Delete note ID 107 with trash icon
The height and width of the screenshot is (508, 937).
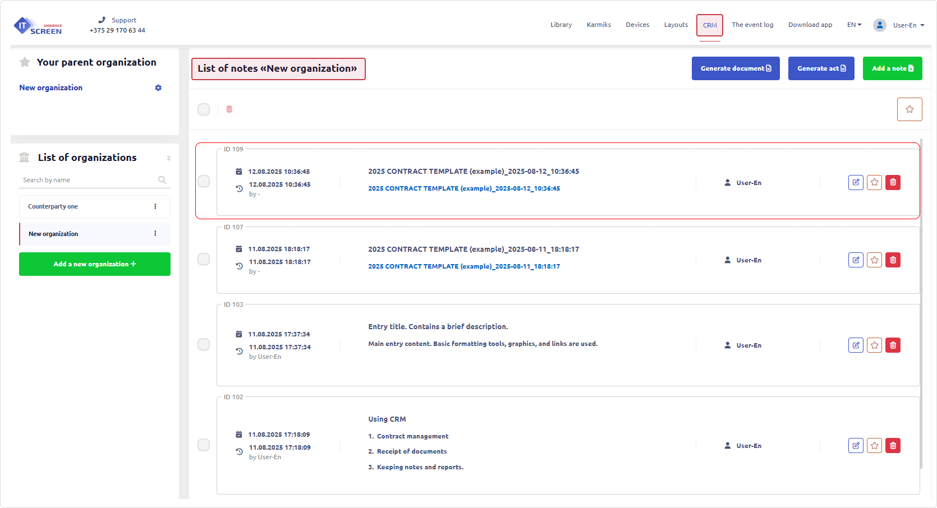pyautogui.click(x=893, y=260)
